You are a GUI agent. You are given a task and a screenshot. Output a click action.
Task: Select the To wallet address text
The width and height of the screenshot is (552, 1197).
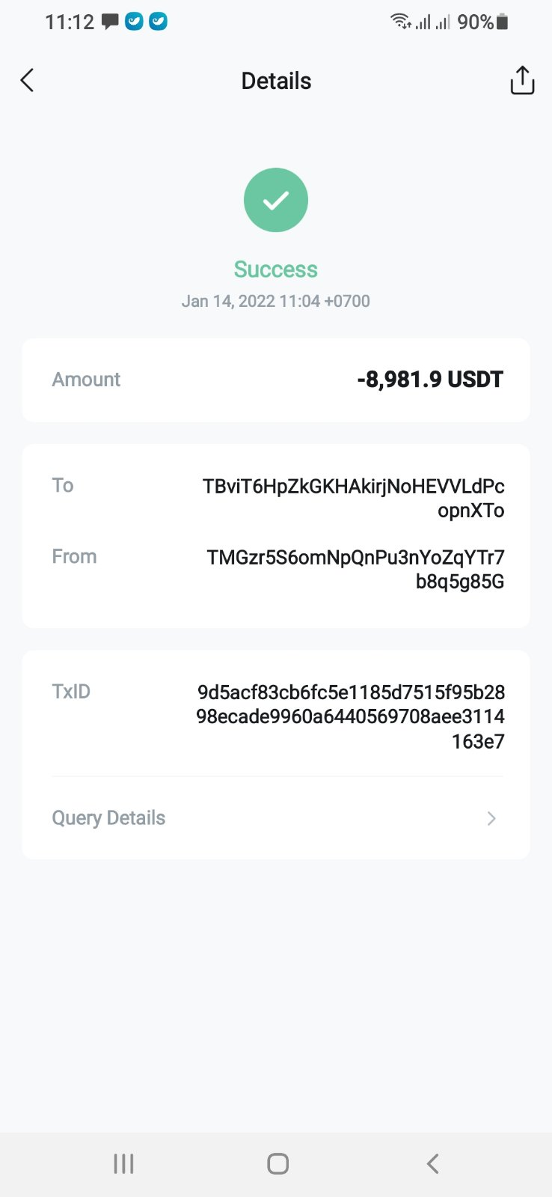353,498
